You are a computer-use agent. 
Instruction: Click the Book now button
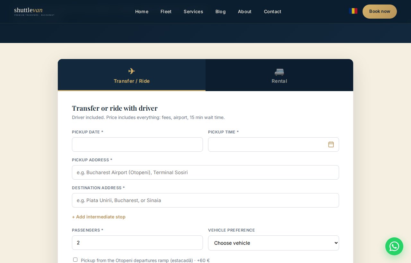pos(380,12)
